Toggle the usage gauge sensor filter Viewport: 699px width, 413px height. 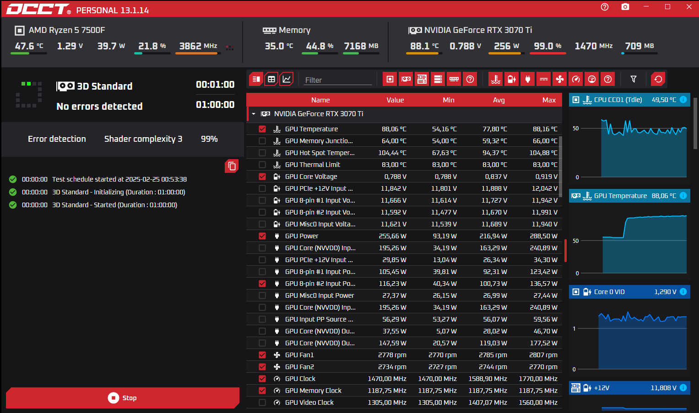pyautogui.click(x=592, y=79)
